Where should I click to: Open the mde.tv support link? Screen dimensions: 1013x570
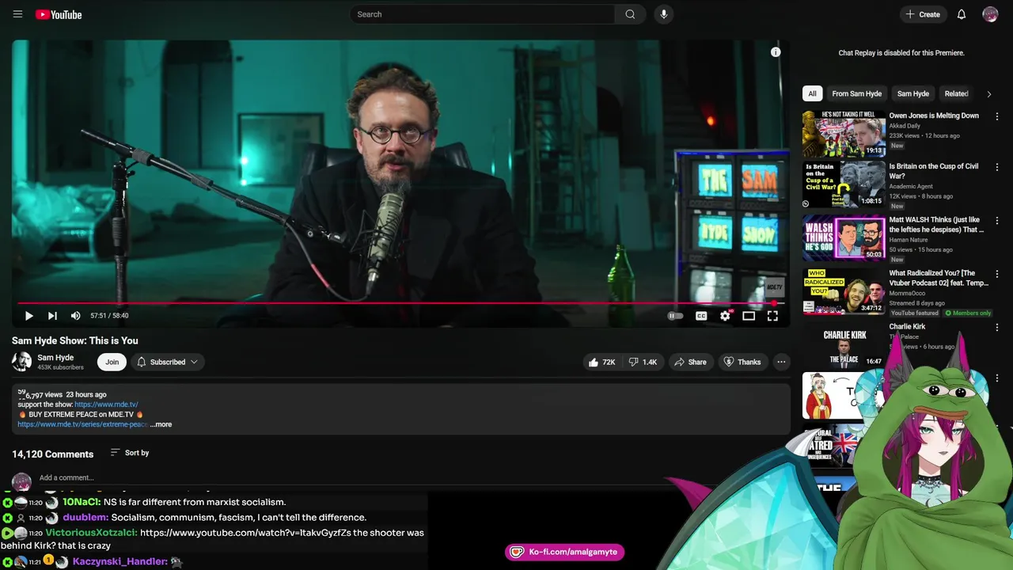[x=106, y=405]
